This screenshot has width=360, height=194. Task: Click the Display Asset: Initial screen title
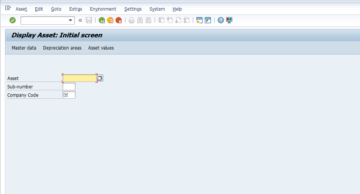pos(57,35)
